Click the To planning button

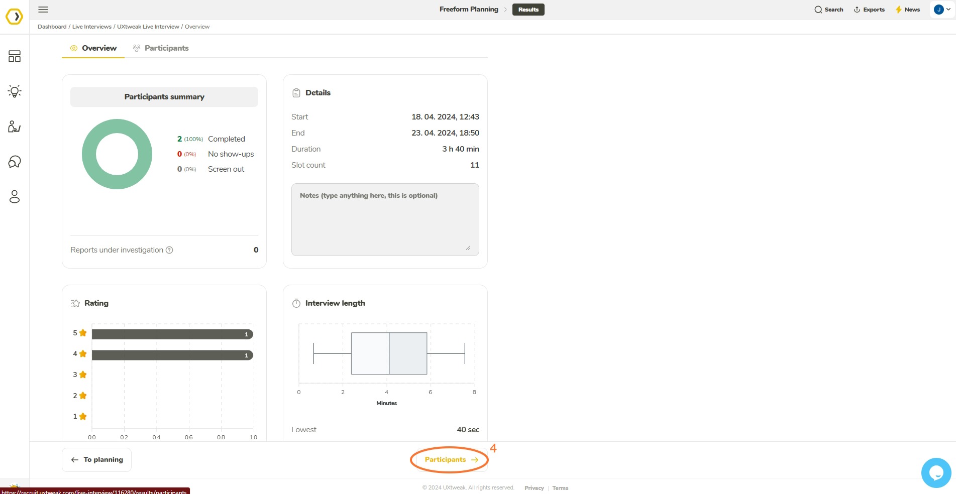coord(96,459)
